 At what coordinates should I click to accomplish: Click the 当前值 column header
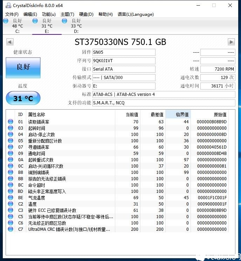(x=128, y=115)
